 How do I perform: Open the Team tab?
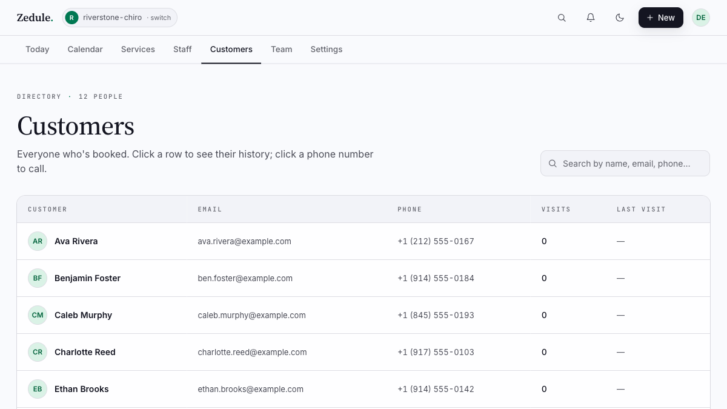tap(282, 49)
